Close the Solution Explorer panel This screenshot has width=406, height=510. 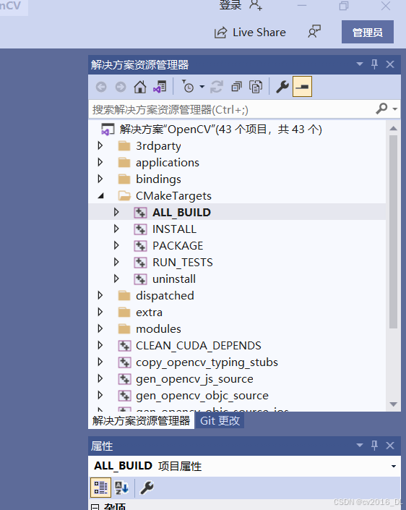click(x=390, y=64)
